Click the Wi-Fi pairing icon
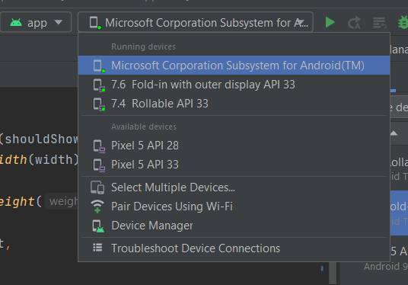 click(x=97, y=207)
